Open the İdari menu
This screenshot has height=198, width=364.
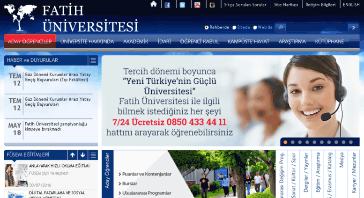tap(164, 42)
